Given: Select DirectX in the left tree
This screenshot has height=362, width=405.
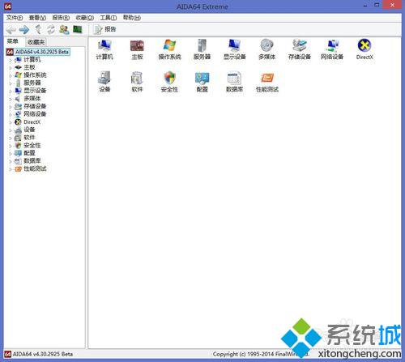Looking at the screenshot, I should tap(32, 122).
